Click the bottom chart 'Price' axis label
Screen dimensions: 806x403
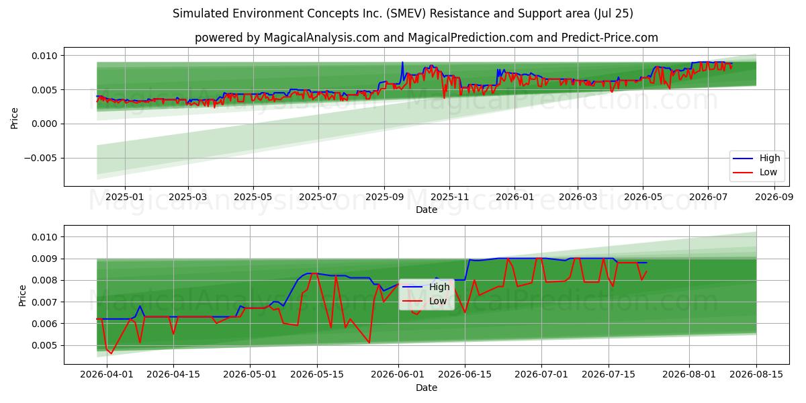[22, 296]
